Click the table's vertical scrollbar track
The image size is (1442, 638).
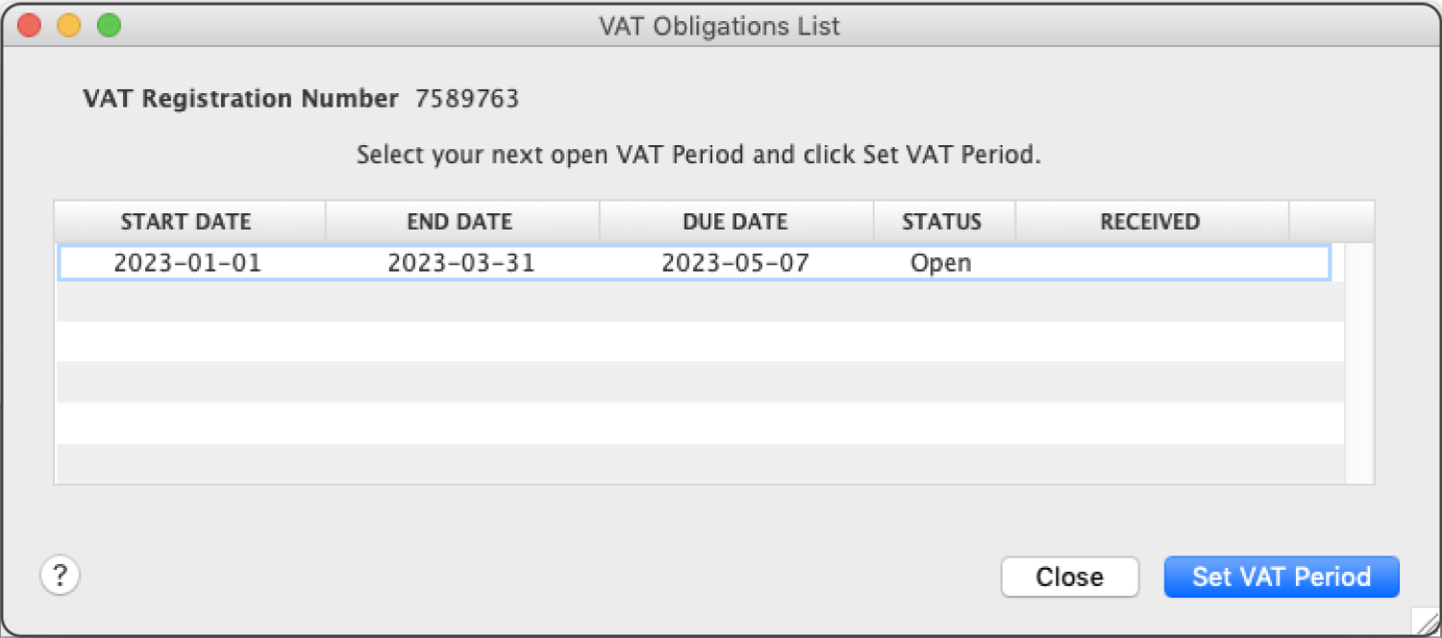click(x=1358, y=363)
